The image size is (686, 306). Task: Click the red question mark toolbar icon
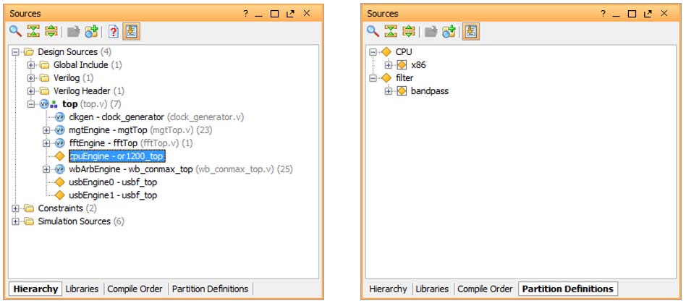[x=113, y=31]
